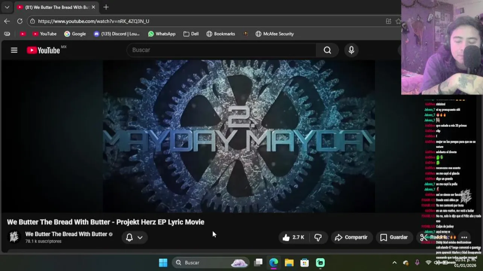Show hidden system tray icons
Screen dimensions: 483x271
(394, 263)
